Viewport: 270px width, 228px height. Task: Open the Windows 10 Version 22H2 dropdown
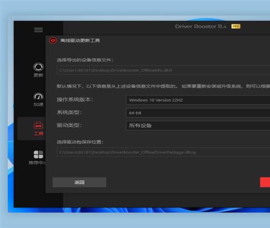[x=198, y=100]
